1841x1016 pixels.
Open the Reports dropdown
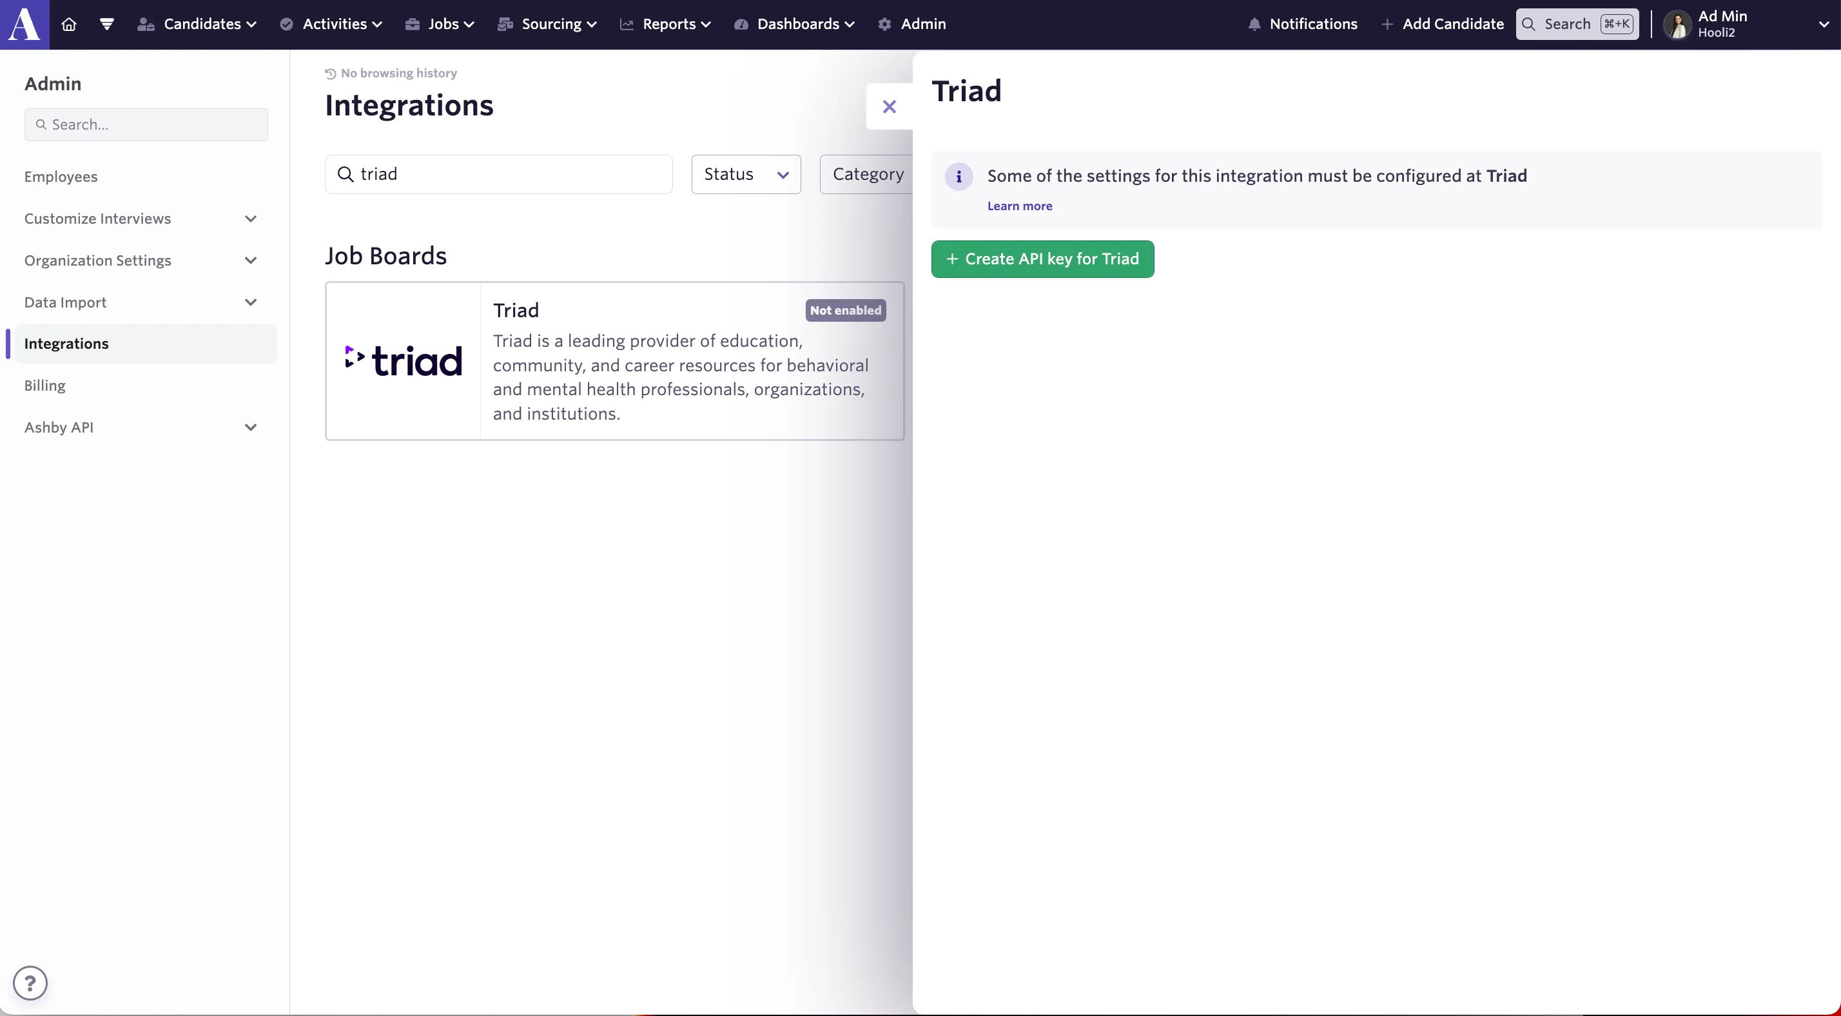[665, 24]
